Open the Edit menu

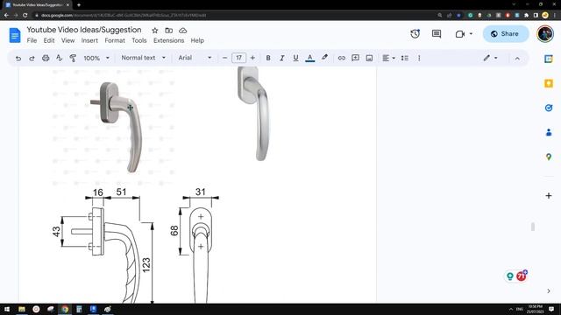[49, 41]
